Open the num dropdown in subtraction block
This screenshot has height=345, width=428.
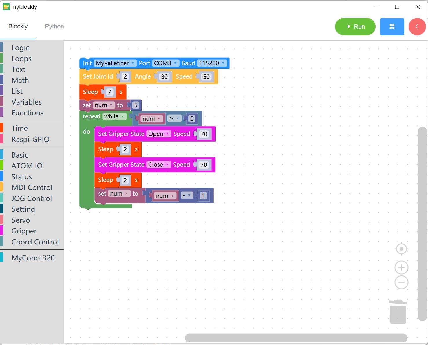pyautogui.click(x=165, y=196)
